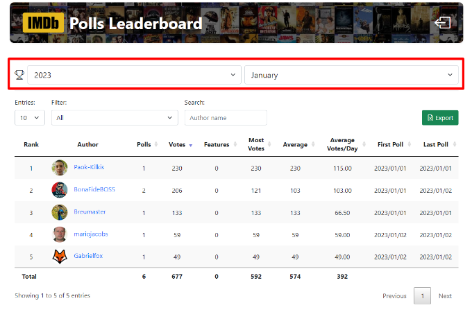
Task: Open BonaFideBOSS author link
Action: coord(93,190)
